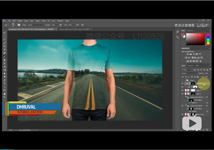
Task: Filter layers by type layers
Action: (x=201, y=70)
